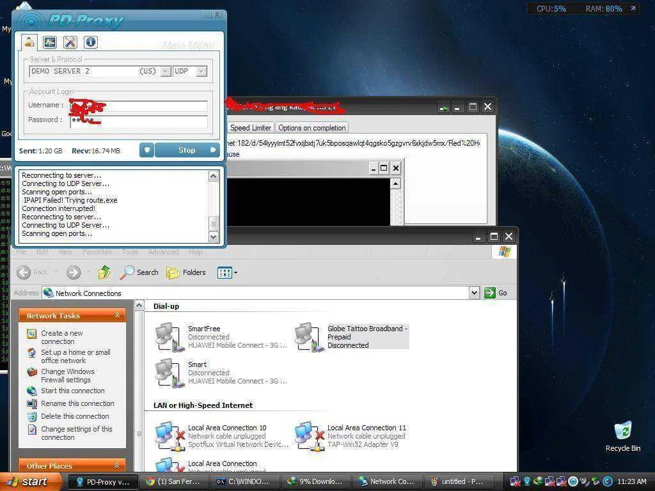Click the Username input field

[x=139, y=105]
